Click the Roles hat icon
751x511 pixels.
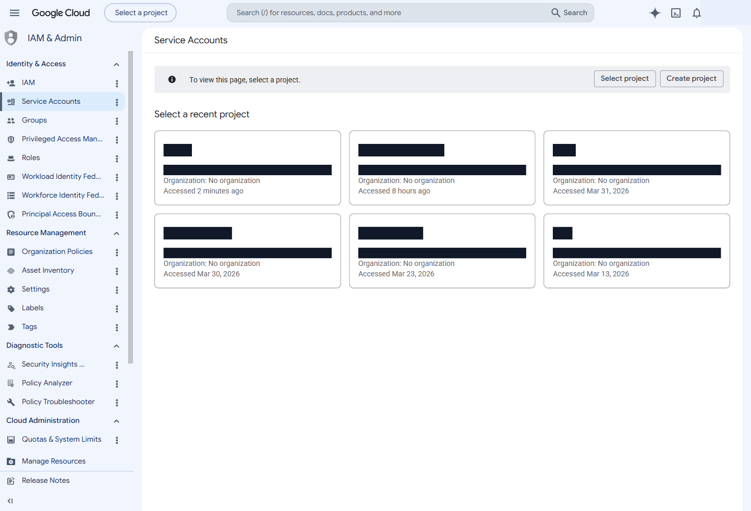click(x=11, y=158)
